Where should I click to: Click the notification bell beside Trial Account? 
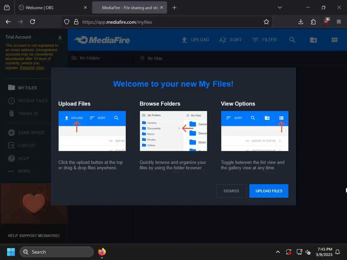(x=60, y=37)
